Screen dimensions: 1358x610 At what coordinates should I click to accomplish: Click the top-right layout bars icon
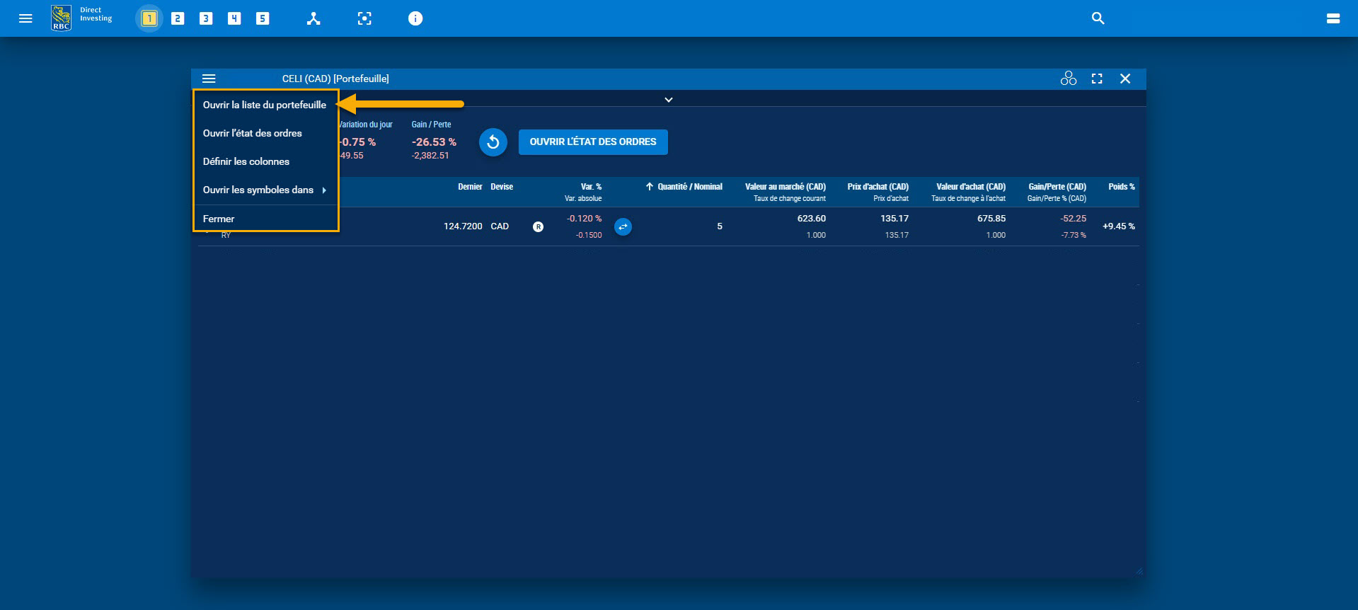[x=1333, y=18]
